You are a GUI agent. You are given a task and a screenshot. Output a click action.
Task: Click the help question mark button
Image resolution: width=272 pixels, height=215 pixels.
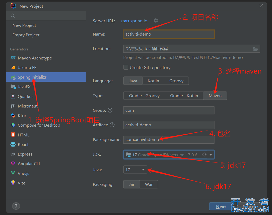tap(16, 206)
